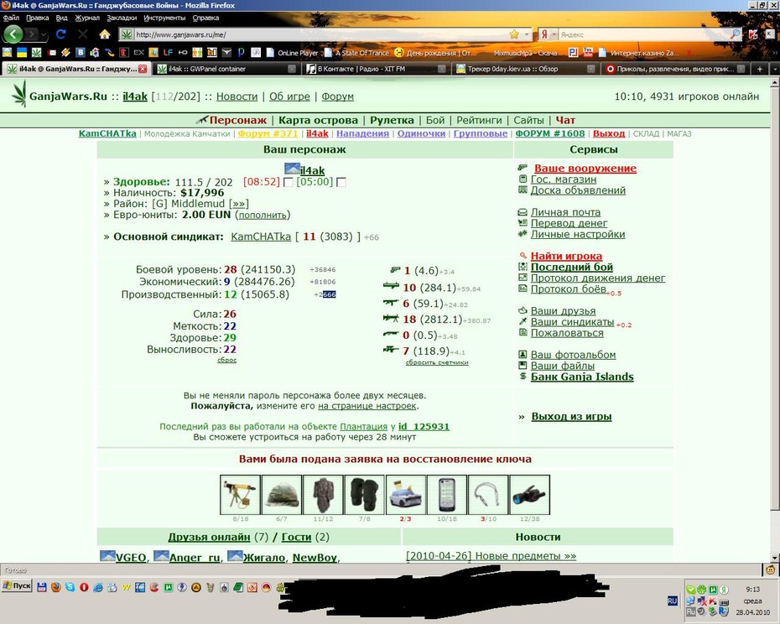Open Карта острова page
This screenshot has width=780, height=624.
[318, 120]
